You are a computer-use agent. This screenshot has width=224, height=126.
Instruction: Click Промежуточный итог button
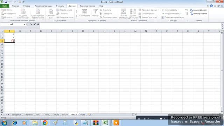click(173, 17)
